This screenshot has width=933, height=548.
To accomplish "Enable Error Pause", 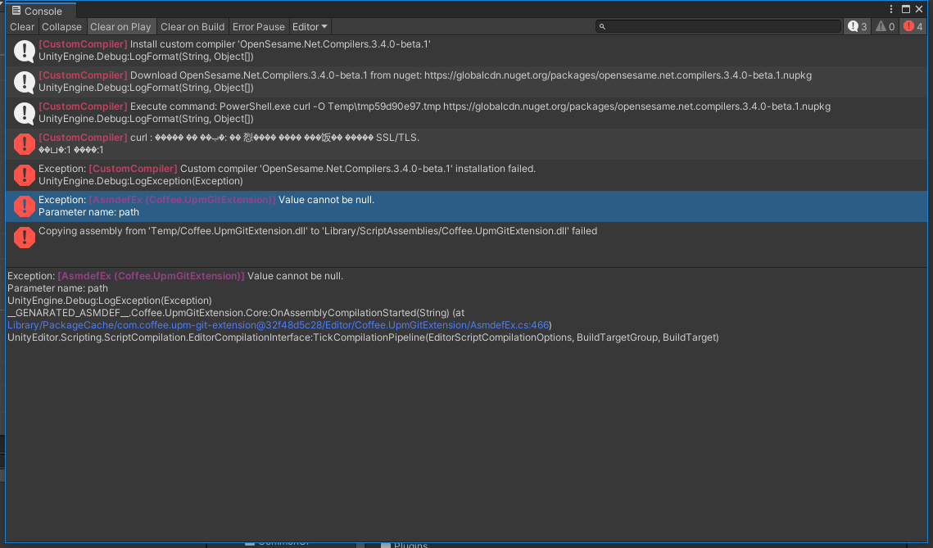I will pyautogui.click(x=258, y=26).
